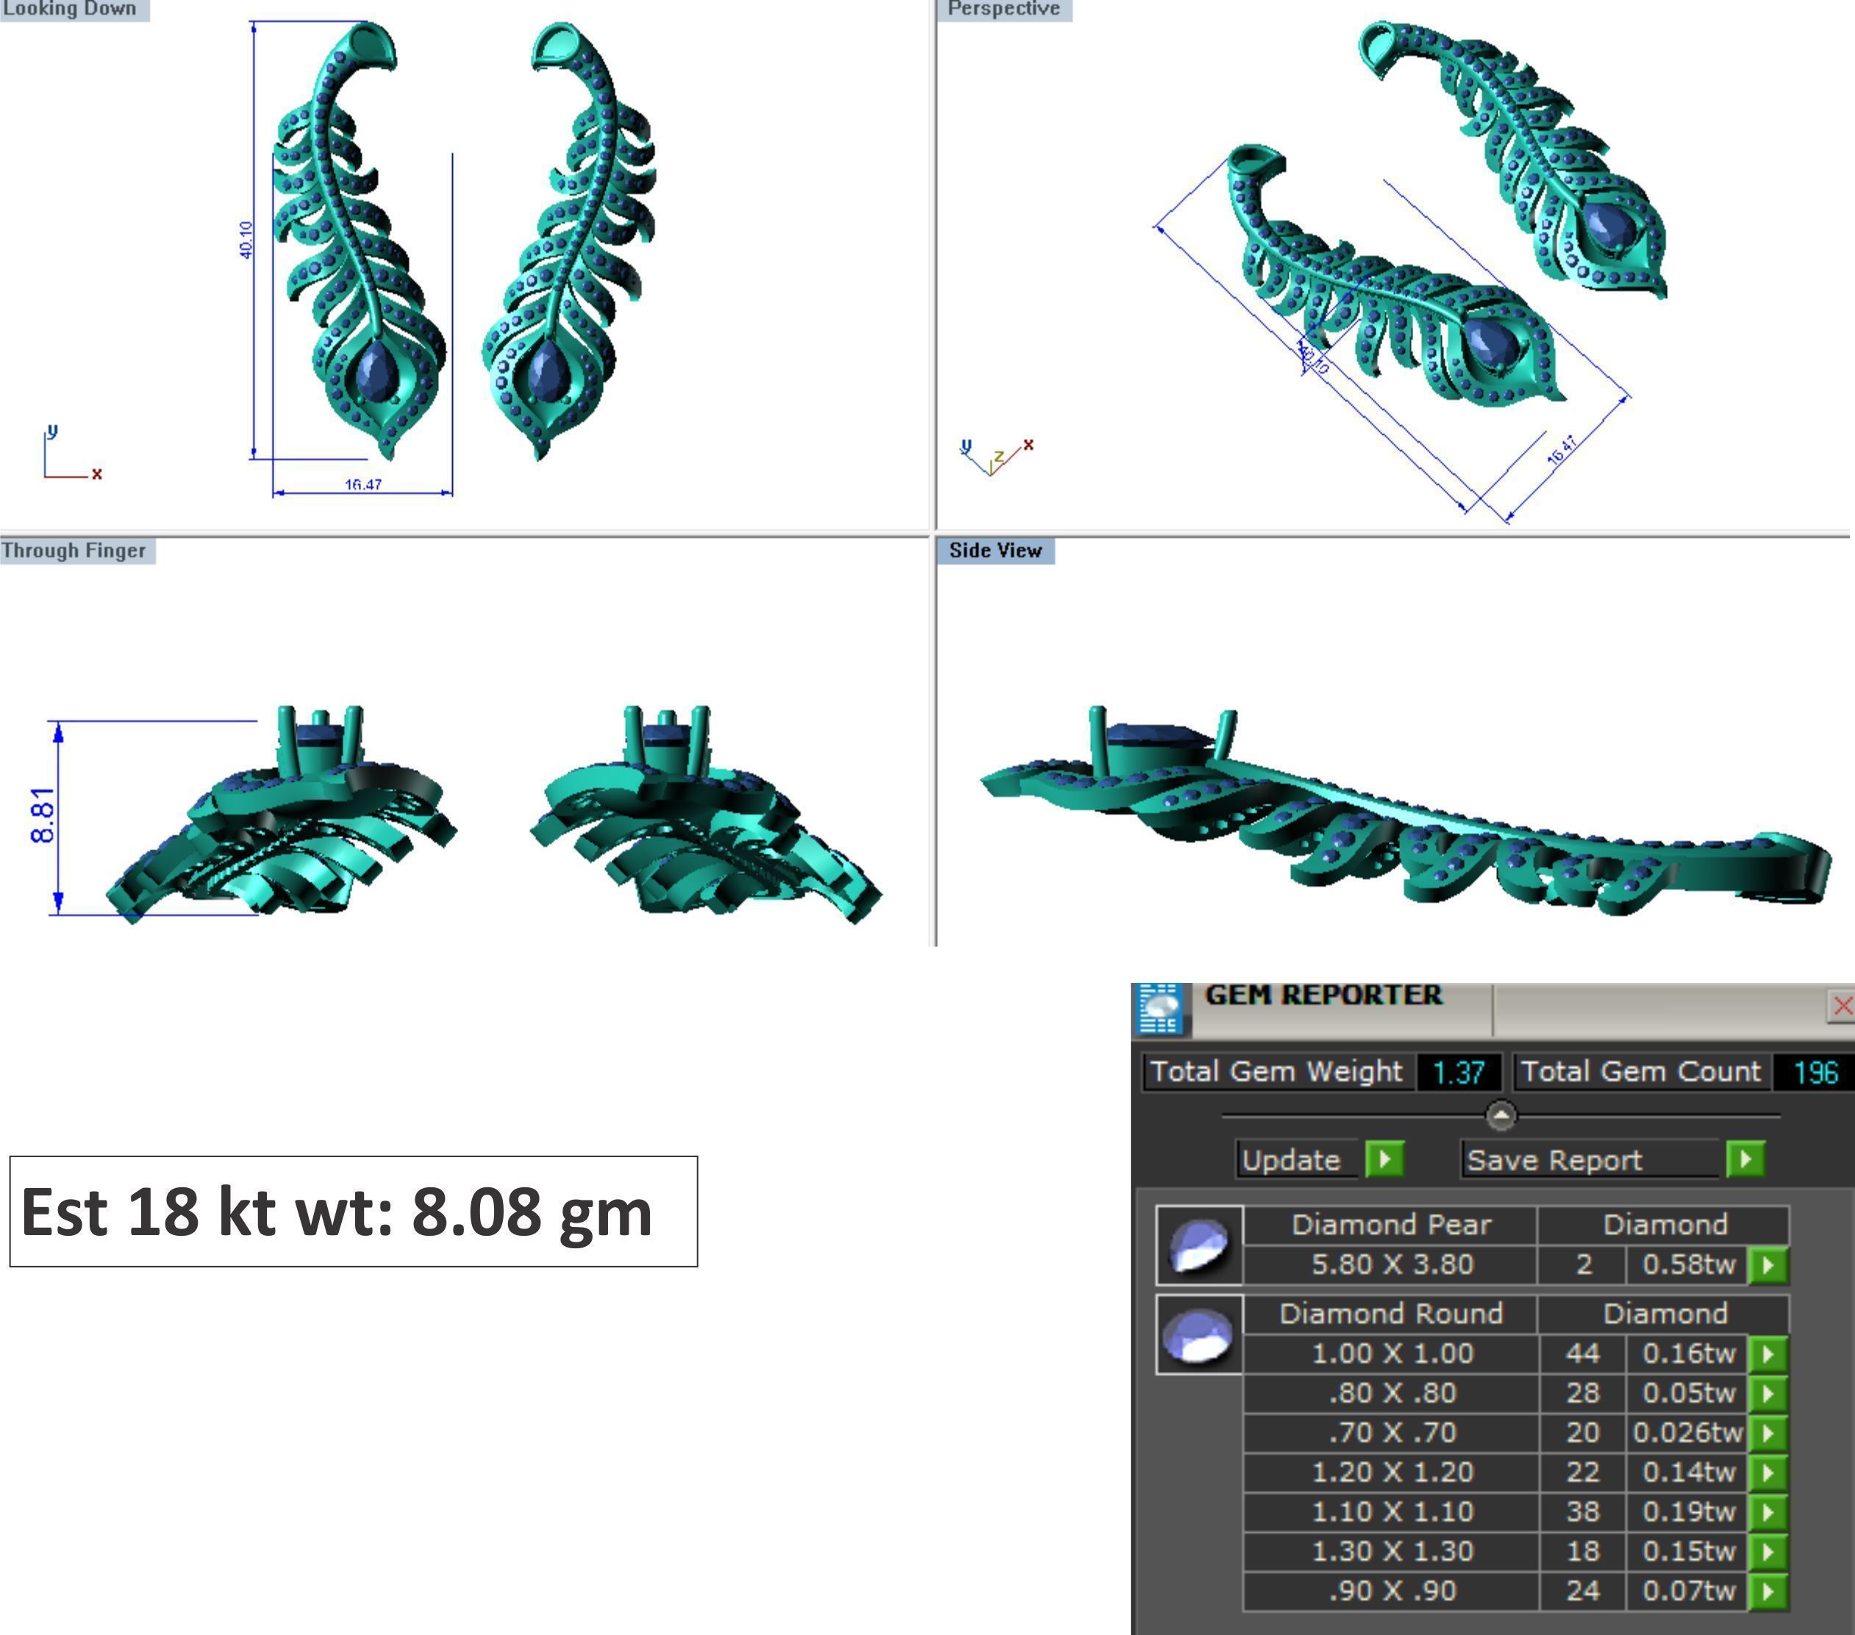Click the green arrow on the .80 X .80 row
1855x1635 pixels.
[1769, 1392]
